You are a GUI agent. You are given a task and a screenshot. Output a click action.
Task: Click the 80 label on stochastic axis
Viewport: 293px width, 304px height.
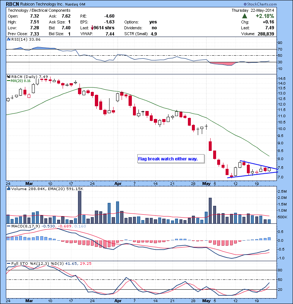pos(280,270)
